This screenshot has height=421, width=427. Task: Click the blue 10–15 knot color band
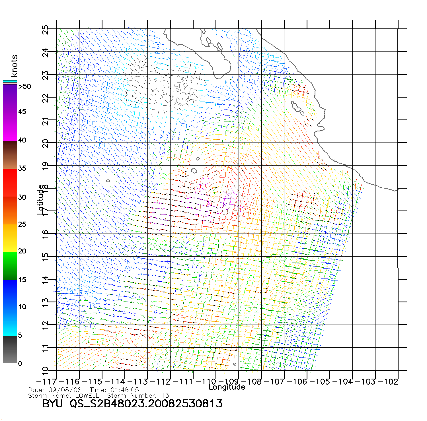click(x=10, y=294)
